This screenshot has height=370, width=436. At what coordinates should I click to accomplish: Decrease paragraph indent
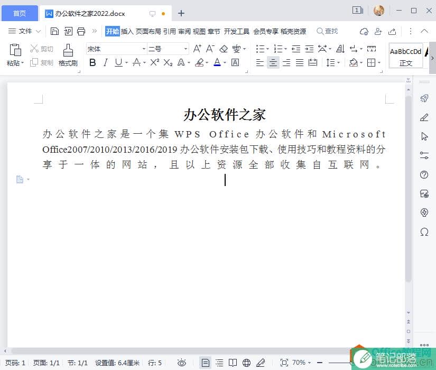point(296,49)
